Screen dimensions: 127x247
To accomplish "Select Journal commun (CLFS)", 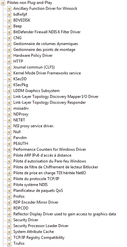I will (34, 67).
